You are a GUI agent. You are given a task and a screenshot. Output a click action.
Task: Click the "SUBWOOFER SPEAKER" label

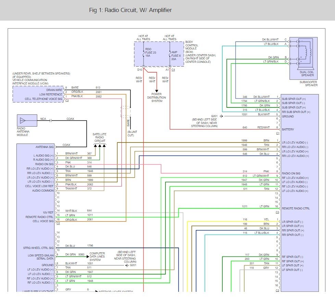tap(309, 83)
